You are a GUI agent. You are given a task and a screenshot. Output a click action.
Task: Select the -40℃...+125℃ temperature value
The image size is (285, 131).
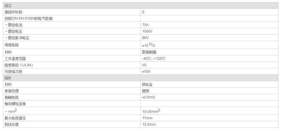154,59
